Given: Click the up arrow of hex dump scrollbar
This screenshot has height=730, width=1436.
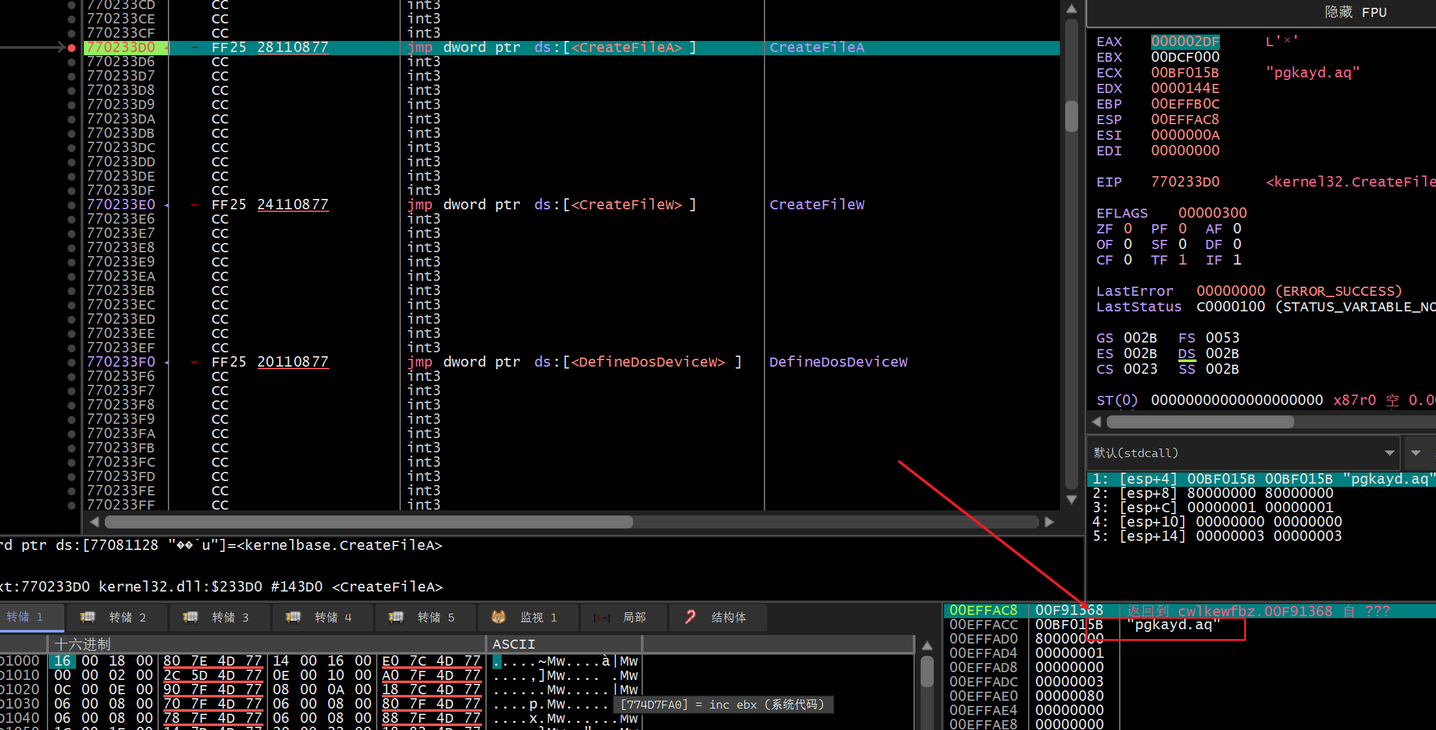Looking at the screenshot, I should tap(927, 645).
